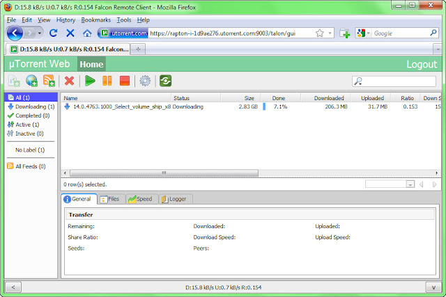Click Add Torrent from URL globe icon
446x297 pixels.
click(31, 81)
